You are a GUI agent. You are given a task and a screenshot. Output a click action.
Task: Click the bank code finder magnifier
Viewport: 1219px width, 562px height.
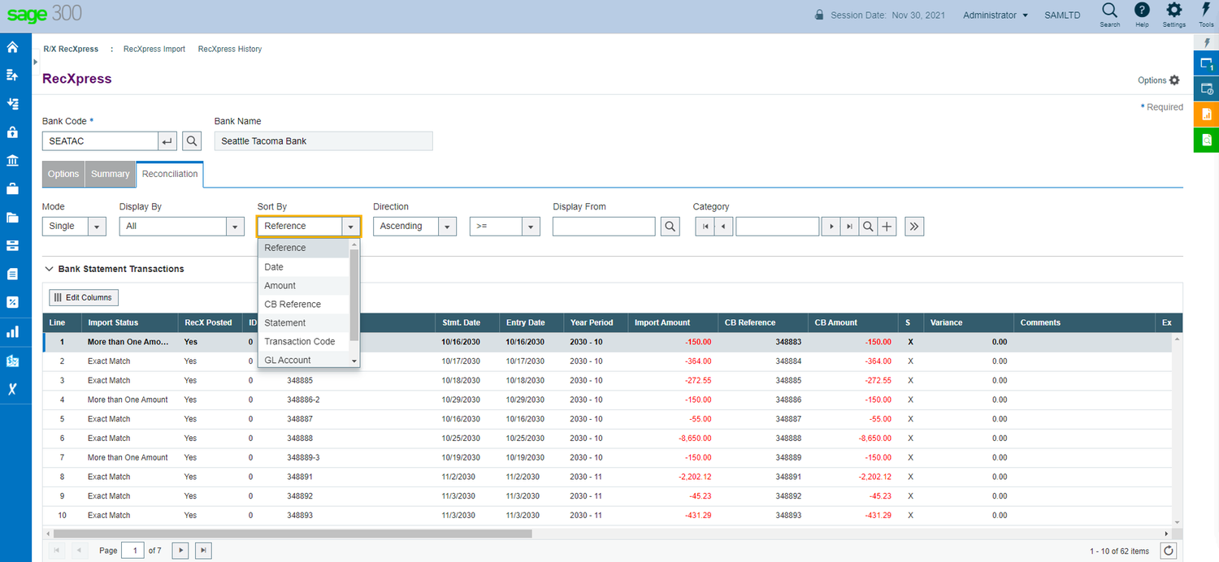[192, 141]
